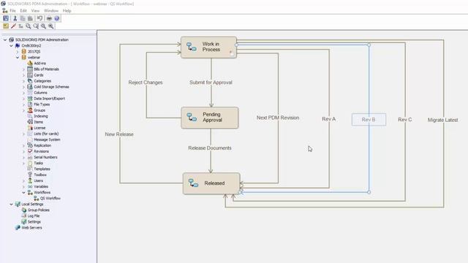Select the Release Documents transition label
The height and width of the screenshot is (263, 468).
coord(210,148)
